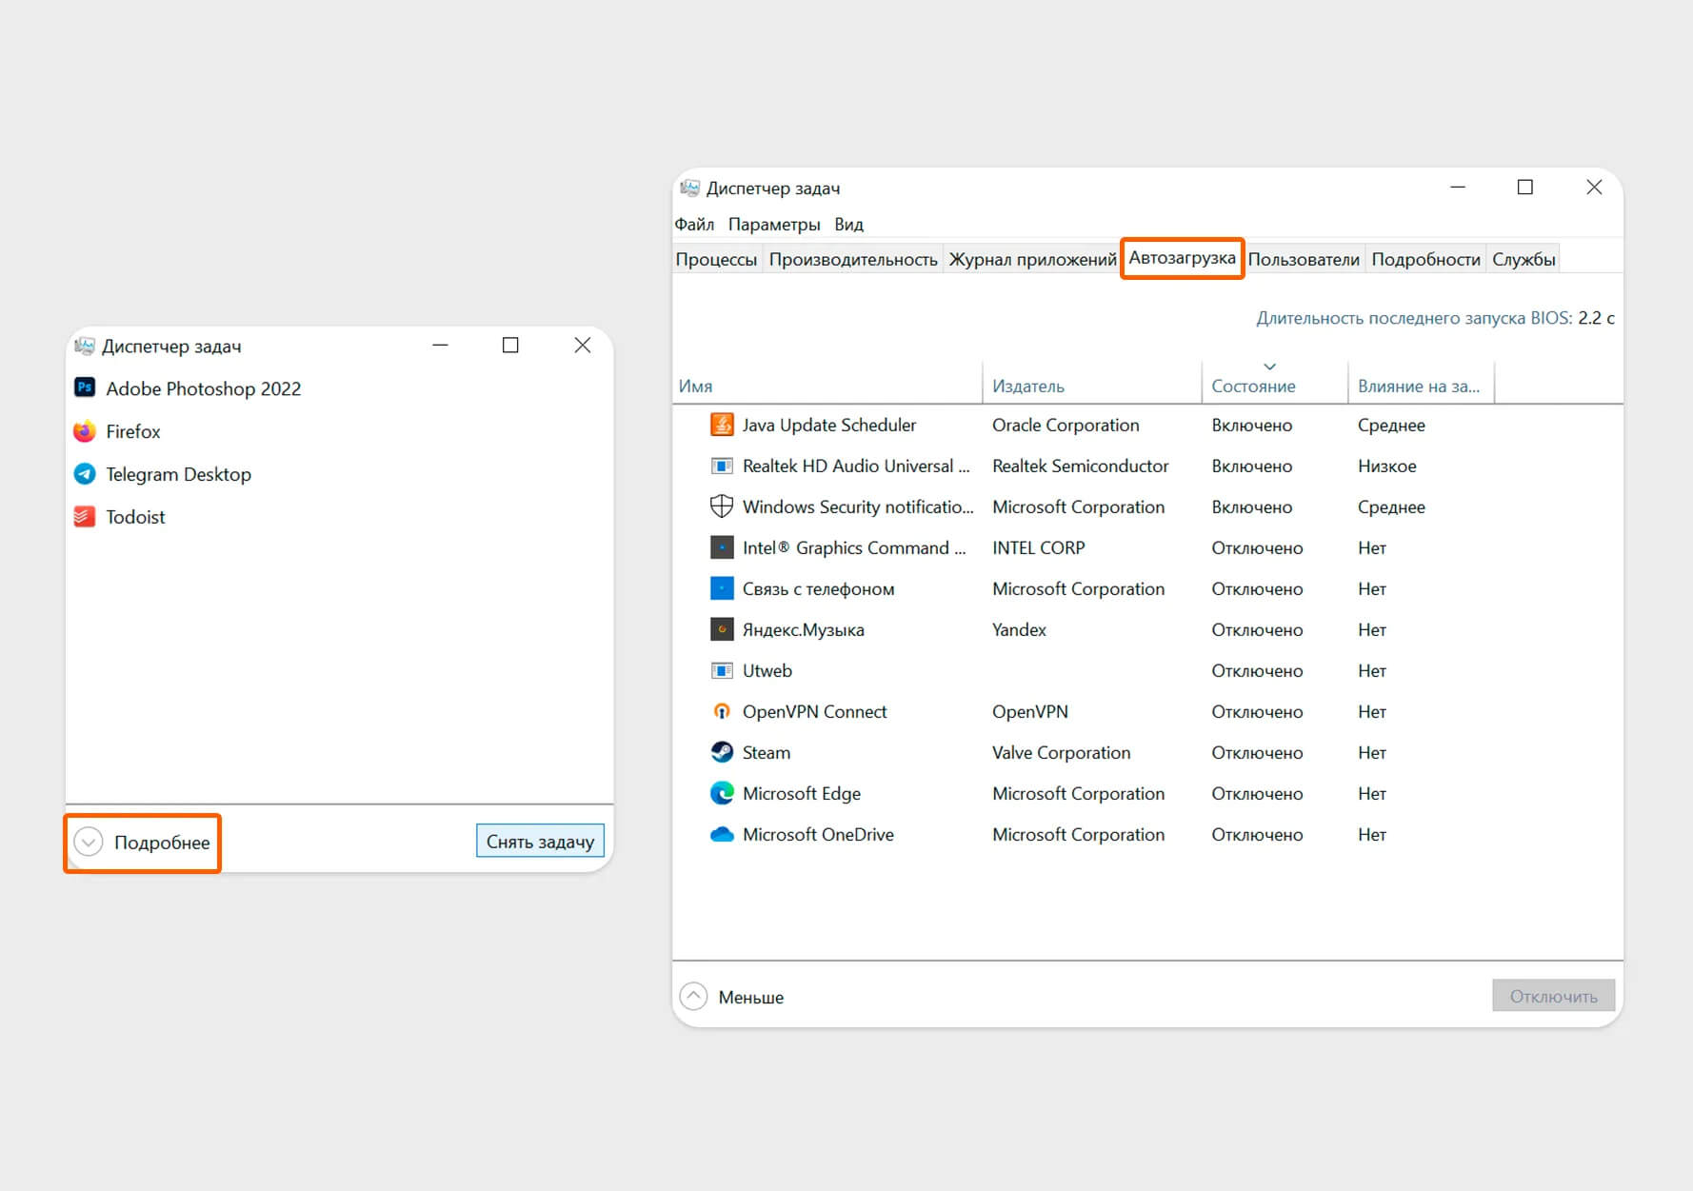Select the Яндекс.Музыка startup row
Image resolution: width=1693 pixels, height=1191 pixels.
803,629
